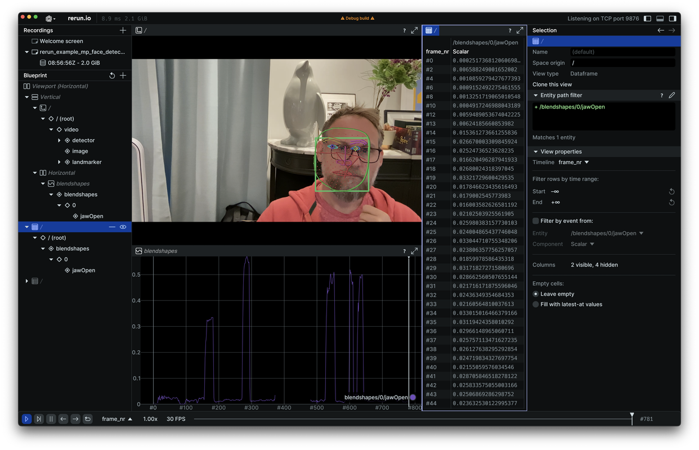Image resolution: width=699 pixels, height=450 pixels.
Task: Toggle left blueprint panel visibility
Action: pos(648,19)
